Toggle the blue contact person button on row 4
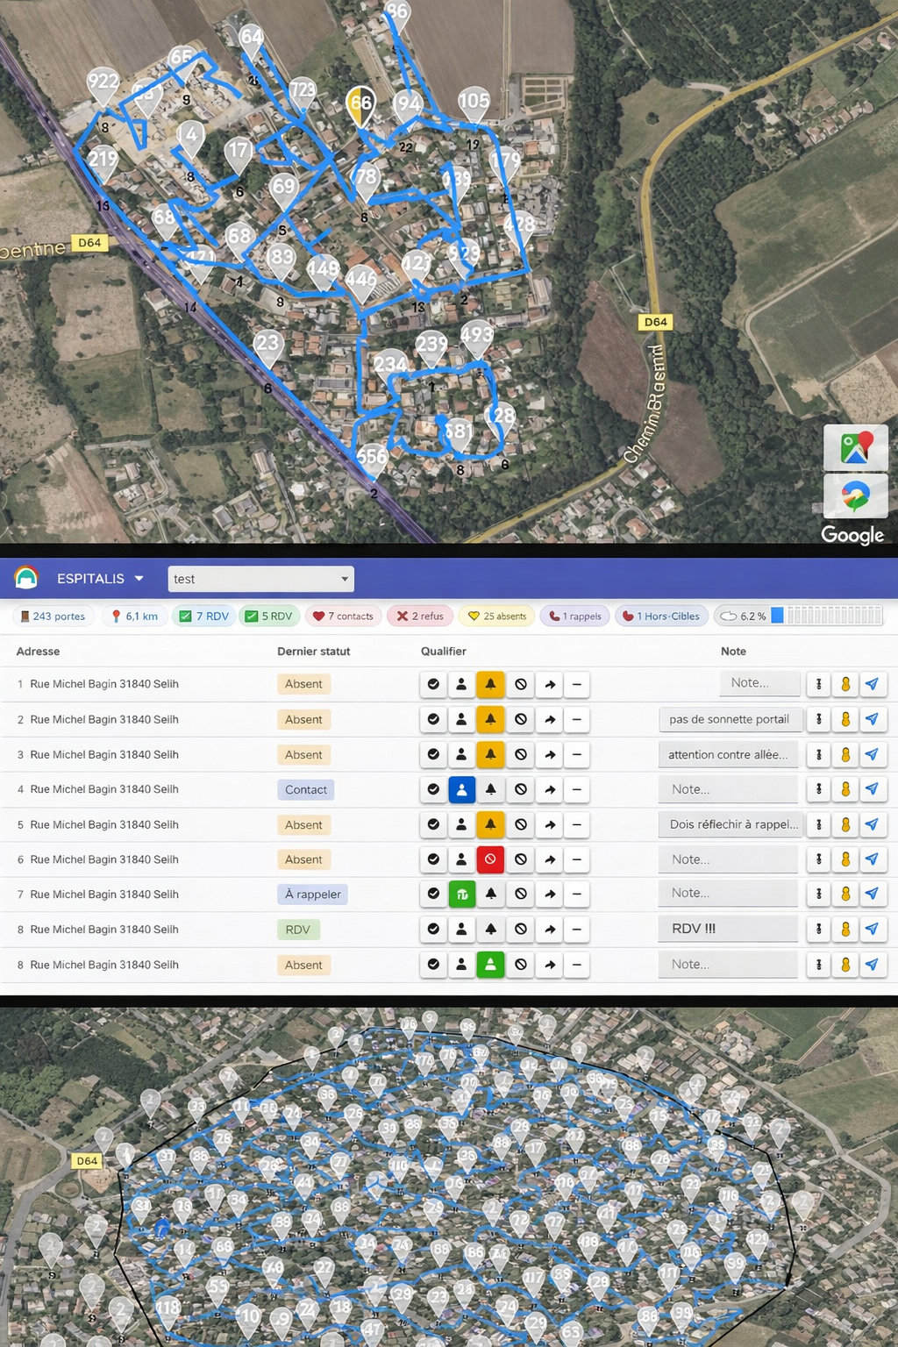 point(461,789)
